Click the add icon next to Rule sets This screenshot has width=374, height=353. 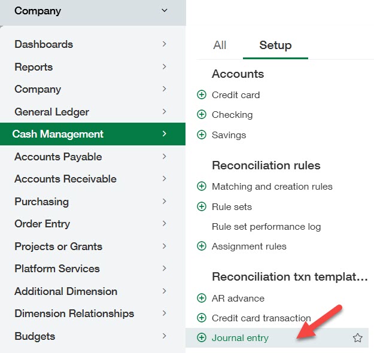tap(201, 207)
